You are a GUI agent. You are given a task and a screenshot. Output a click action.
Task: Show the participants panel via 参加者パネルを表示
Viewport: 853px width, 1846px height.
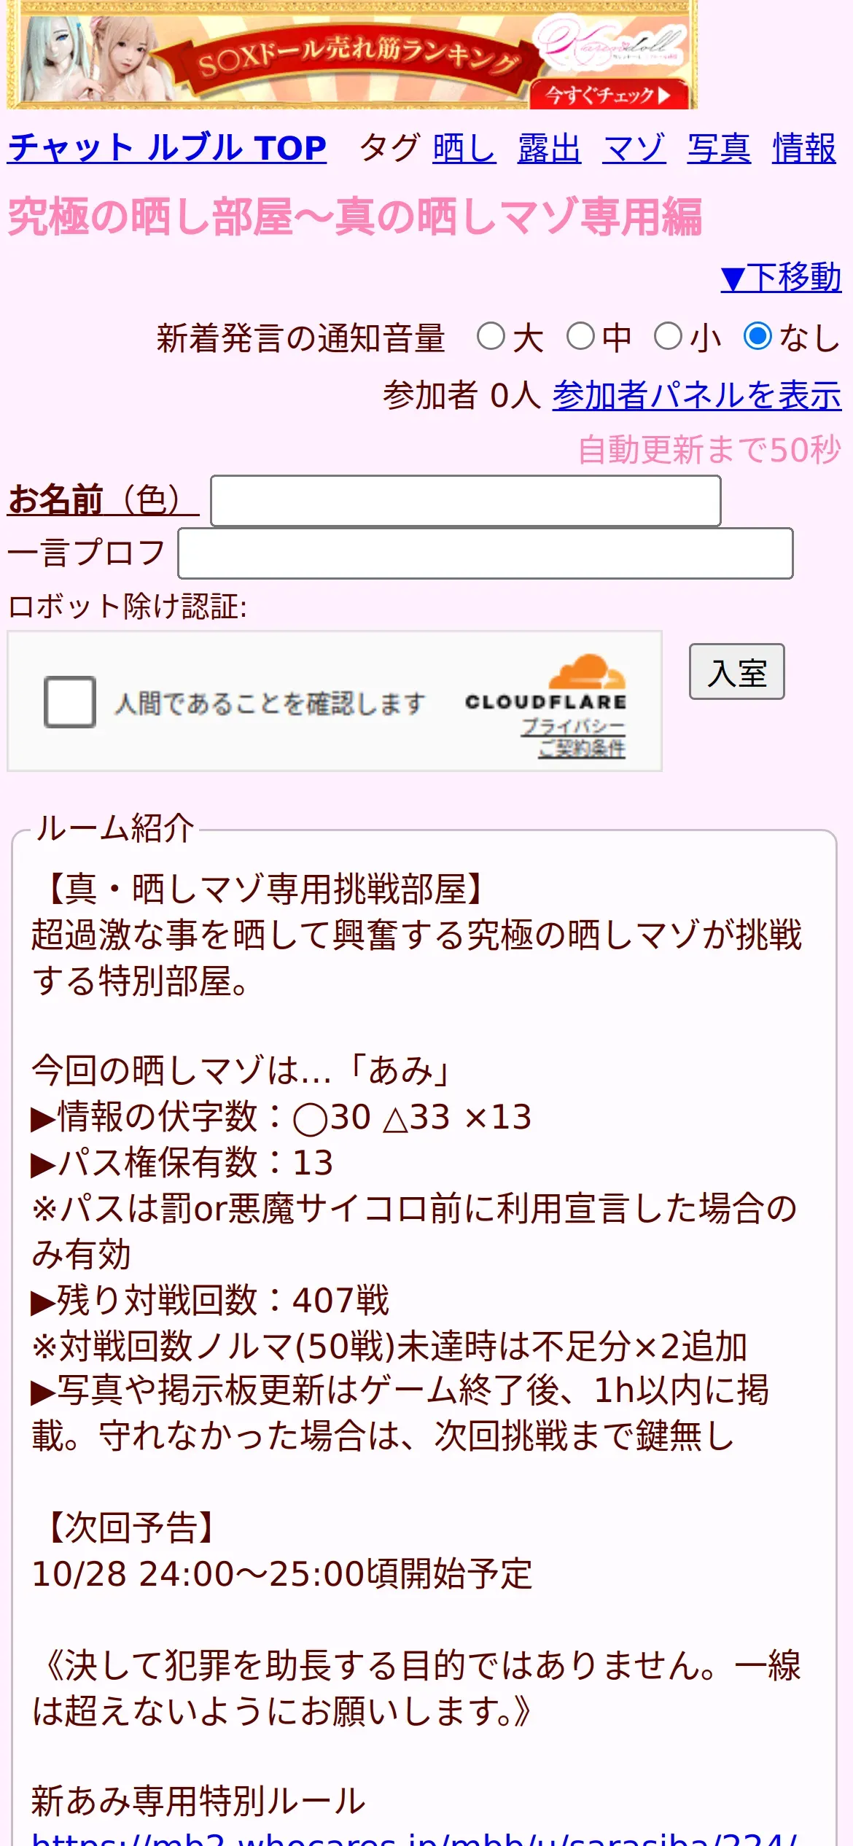click(x=697, y=395)
